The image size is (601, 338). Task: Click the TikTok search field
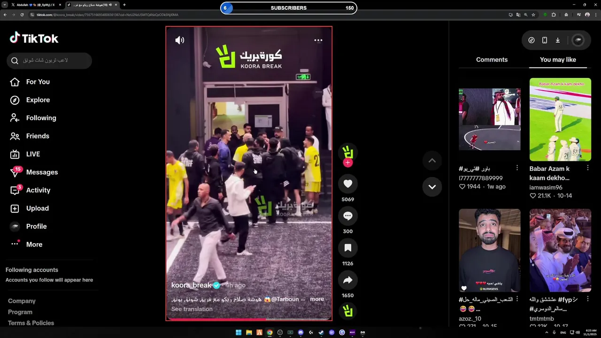coord(49,61)
